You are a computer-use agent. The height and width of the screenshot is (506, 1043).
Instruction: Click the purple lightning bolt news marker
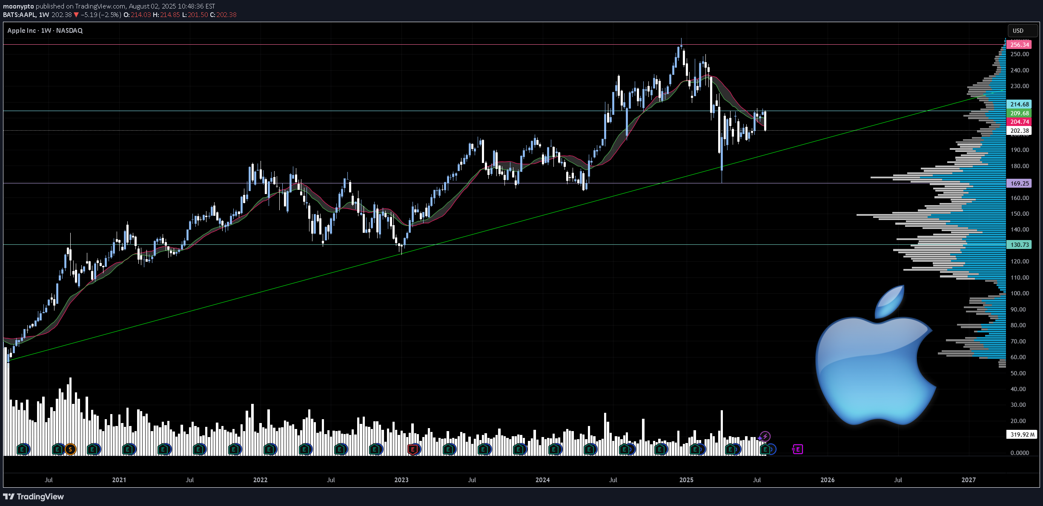765,436
